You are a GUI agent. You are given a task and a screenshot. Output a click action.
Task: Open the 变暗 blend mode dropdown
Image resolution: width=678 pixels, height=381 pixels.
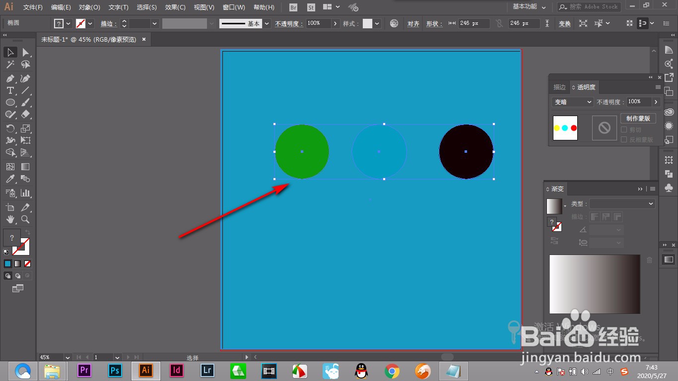point(573,102)
